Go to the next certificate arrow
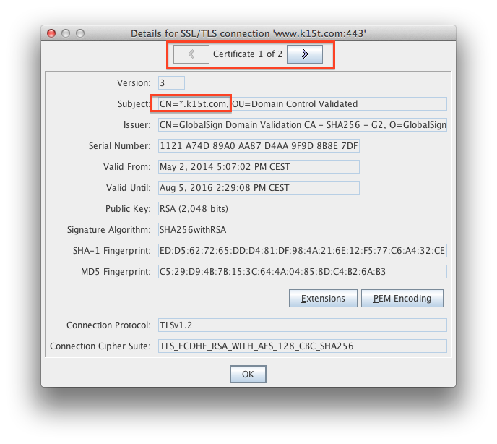Screen dimensions: 497x444 tap(304, 54)
